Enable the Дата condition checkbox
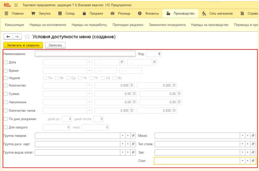Viewport: 259px width, 171px height. tap(6, 62)
